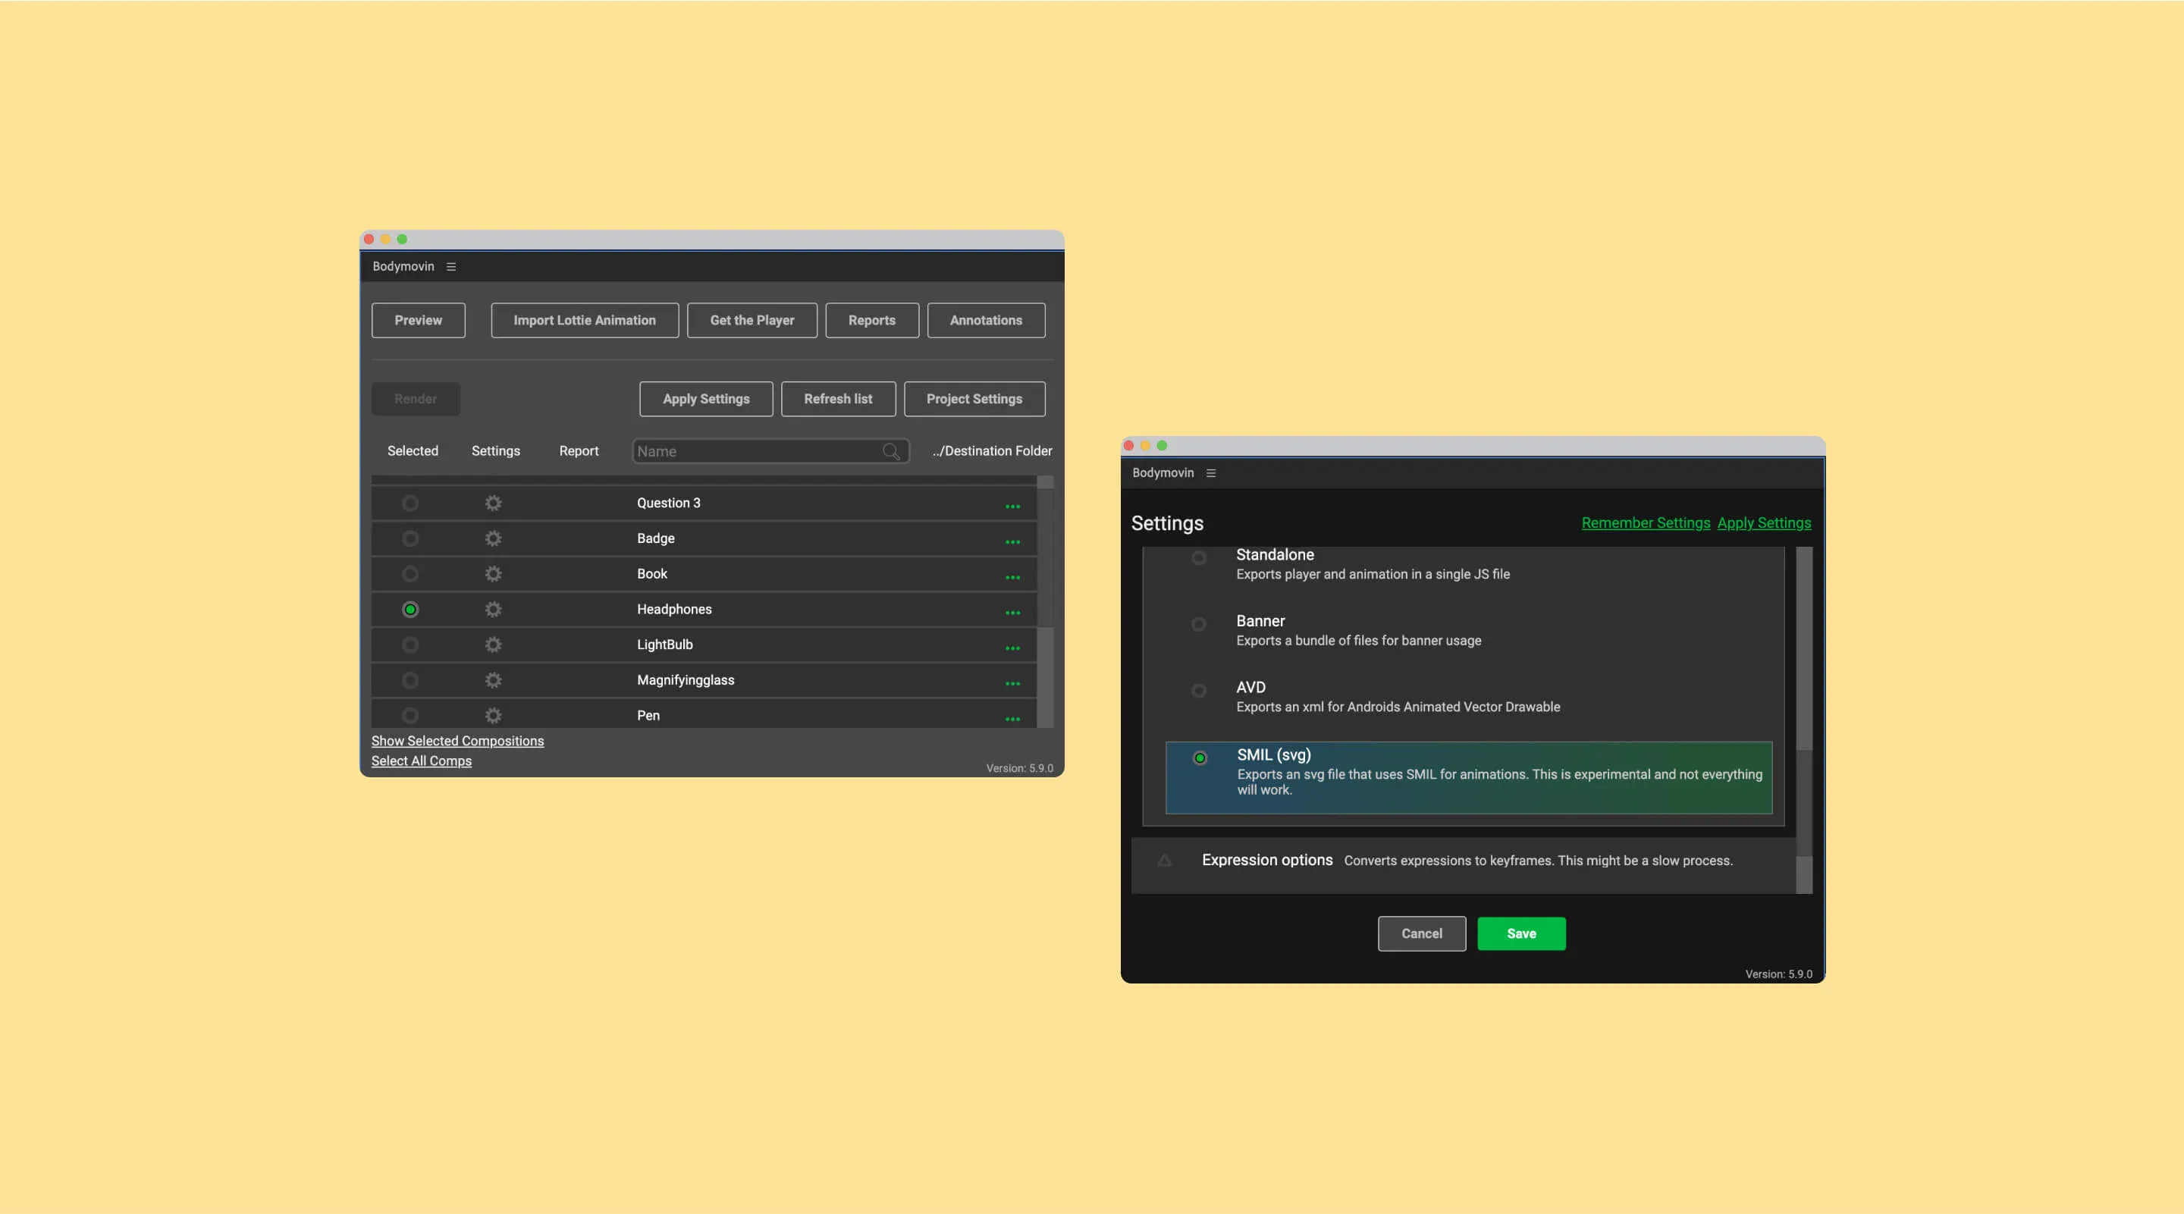Image resolution: width=2184 pixels, height=1214 pixels.
Task: Click the Remember Settings link
Action: (x=1645, y=523)
